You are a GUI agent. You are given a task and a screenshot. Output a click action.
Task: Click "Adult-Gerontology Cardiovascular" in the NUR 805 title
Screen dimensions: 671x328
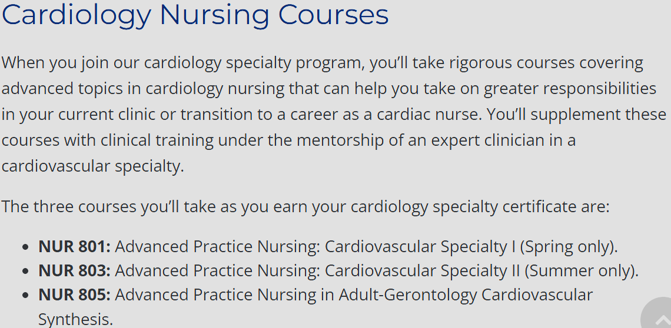click(466, 295)
